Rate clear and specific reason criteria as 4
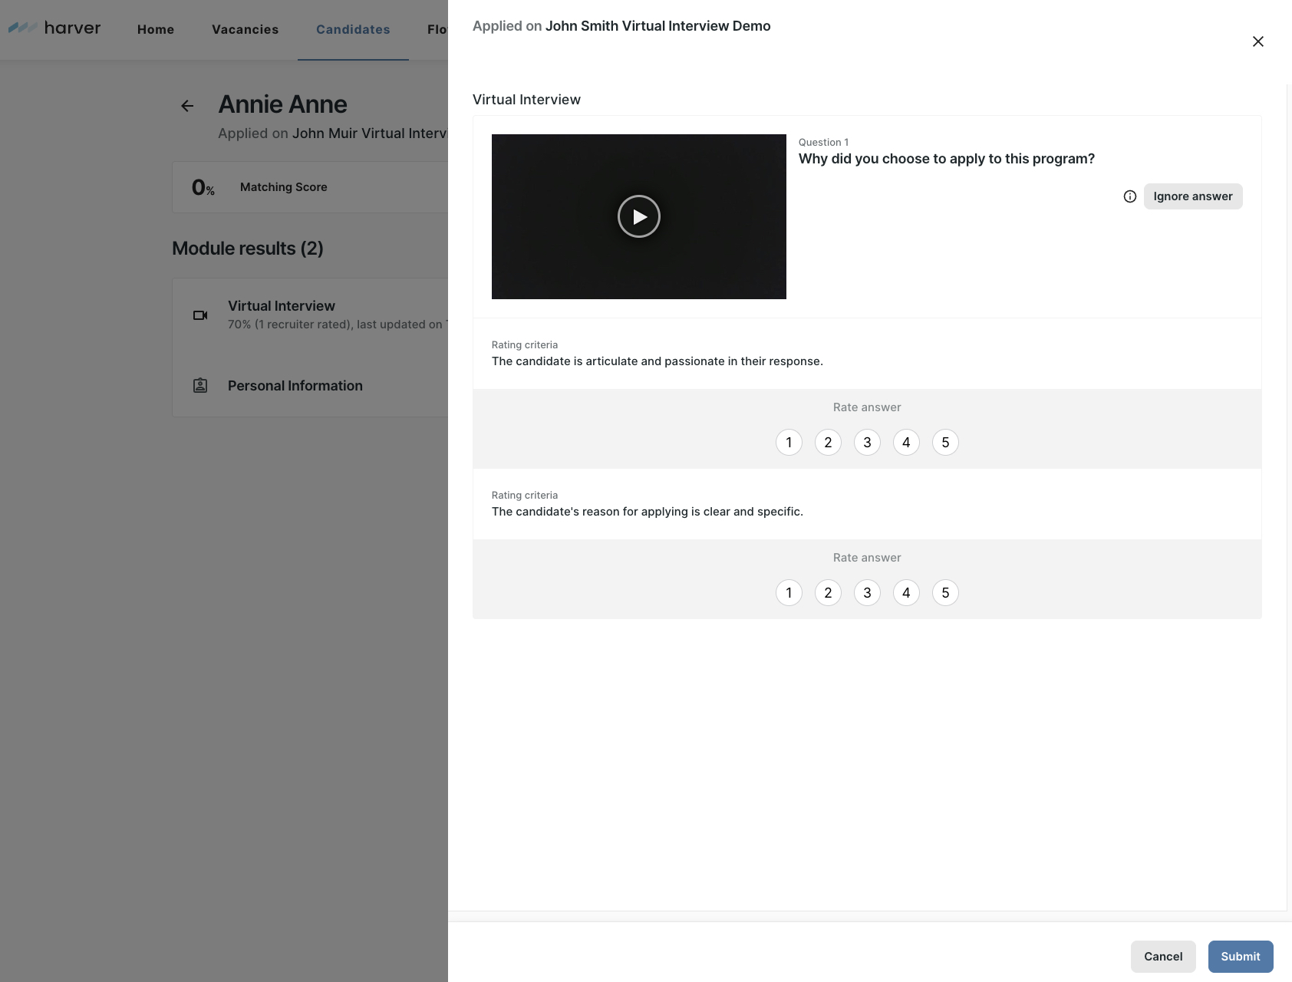Image resolution: width=1292 pixels, height=982 pixels. [906, 593]
